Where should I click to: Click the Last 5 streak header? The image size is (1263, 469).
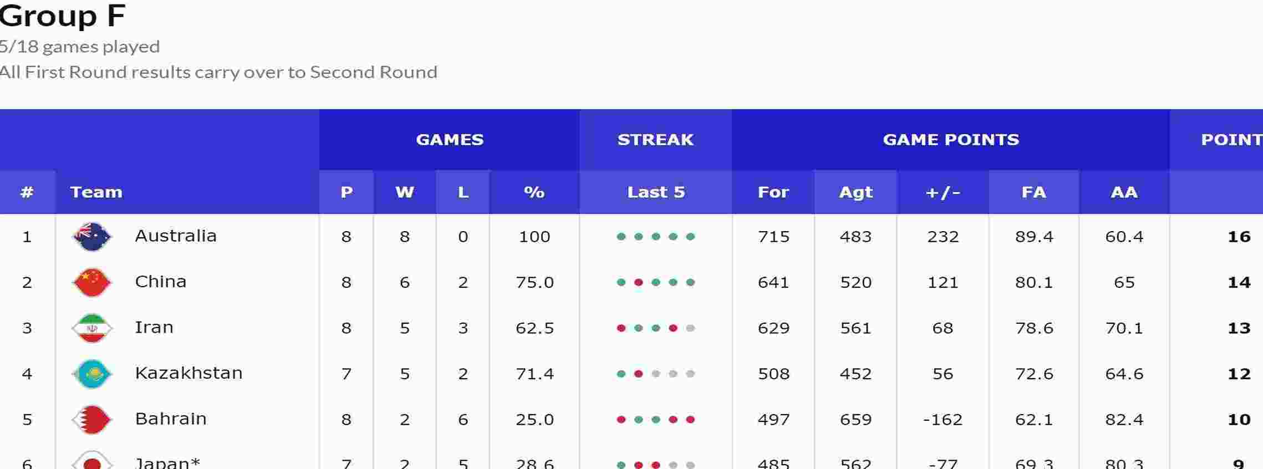click(x=656, y=192)
